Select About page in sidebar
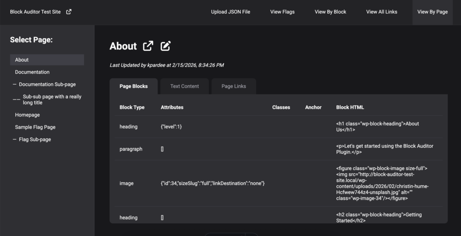 [22, 60]
